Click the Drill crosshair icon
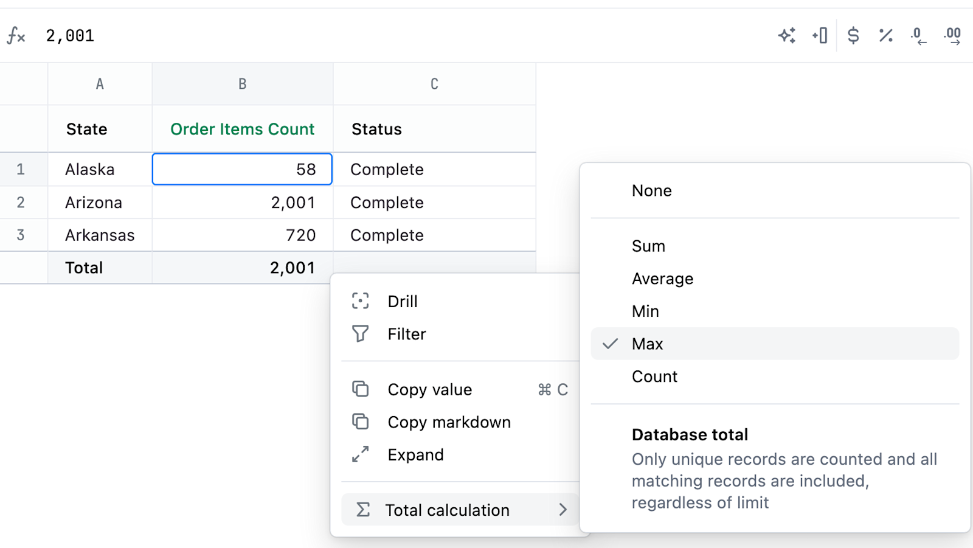 [360, 301]
